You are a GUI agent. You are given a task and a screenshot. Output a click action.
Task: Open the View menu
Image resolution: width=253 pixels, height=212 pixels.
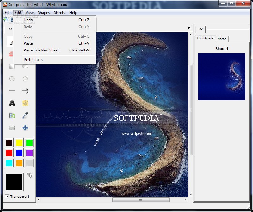(x=29, y=13)
